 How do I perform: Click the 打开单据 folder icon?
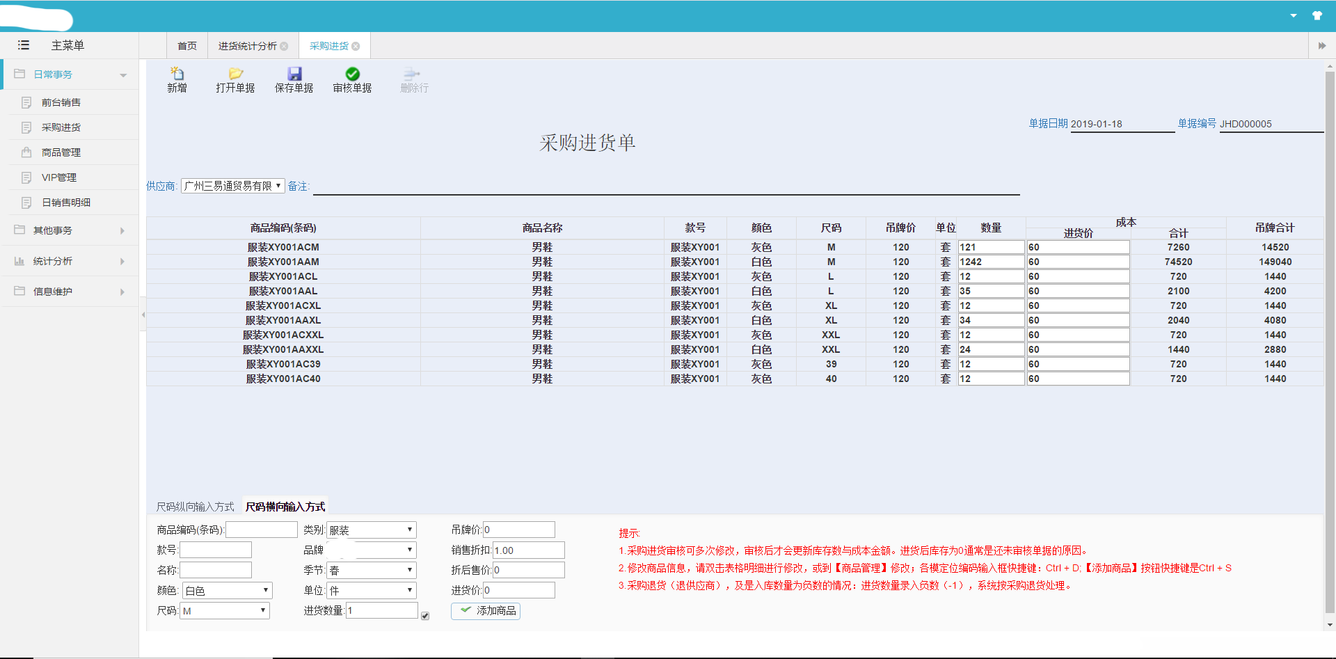coord(236,73)
